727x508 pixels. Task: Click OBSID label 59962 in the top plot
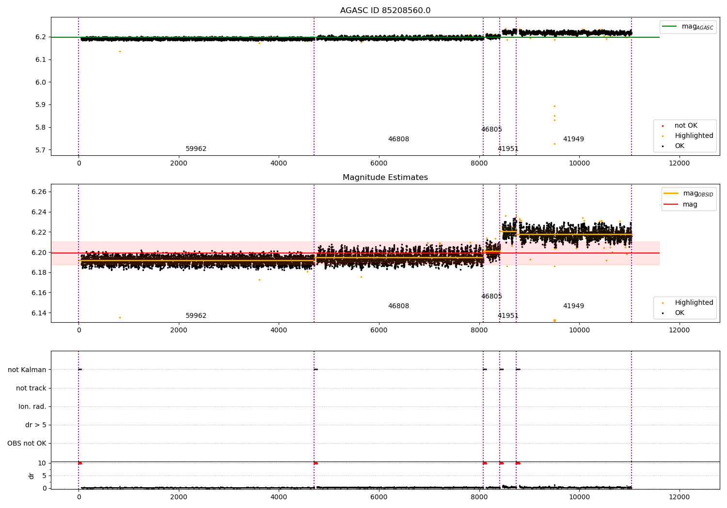[x=196, y=149]
